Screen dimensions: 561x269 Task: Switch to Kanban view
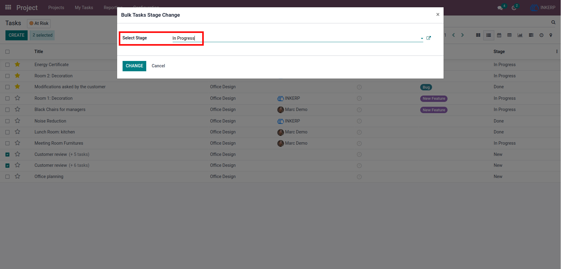click(x=478, y=35)
